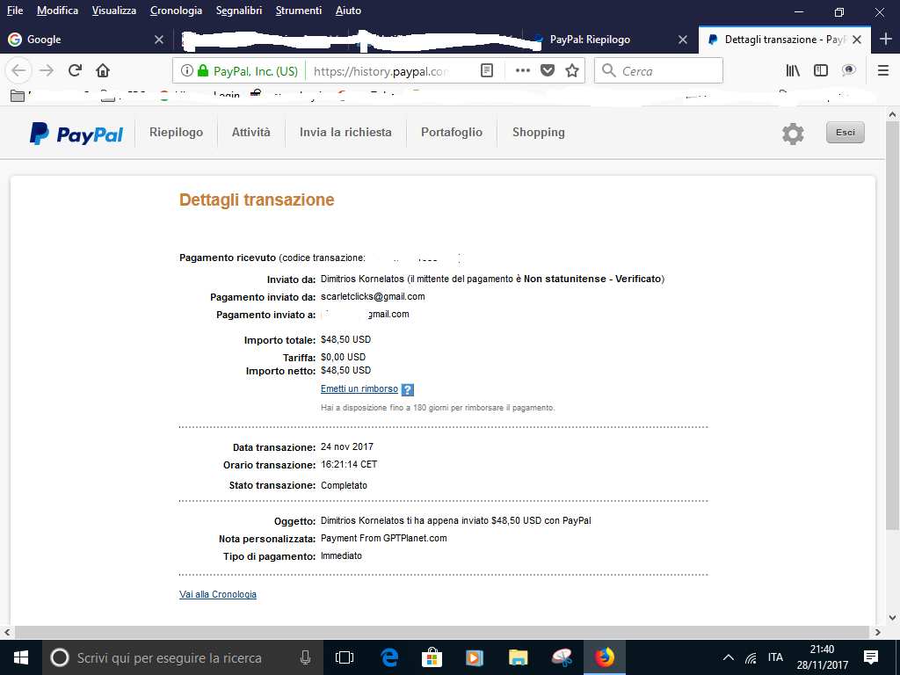The image size is (900, 675).
Task: Close the PayPal: Riepilogo tab
Action: point(682,39)
